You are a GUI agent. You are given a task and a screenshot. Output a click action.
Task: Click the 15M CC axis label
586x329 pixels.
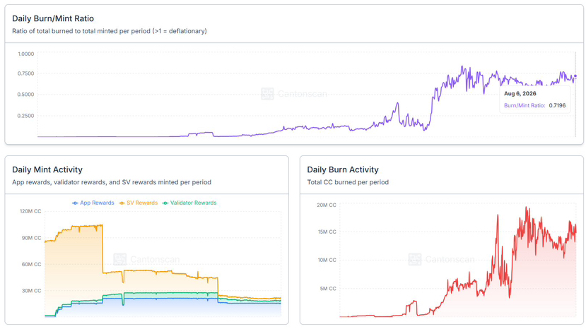(327, 232)
